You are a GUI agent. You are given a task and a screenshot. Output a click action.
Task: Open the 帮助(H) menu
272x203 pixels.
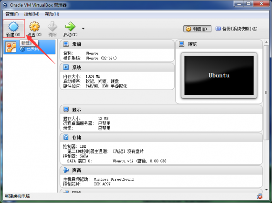52,14
